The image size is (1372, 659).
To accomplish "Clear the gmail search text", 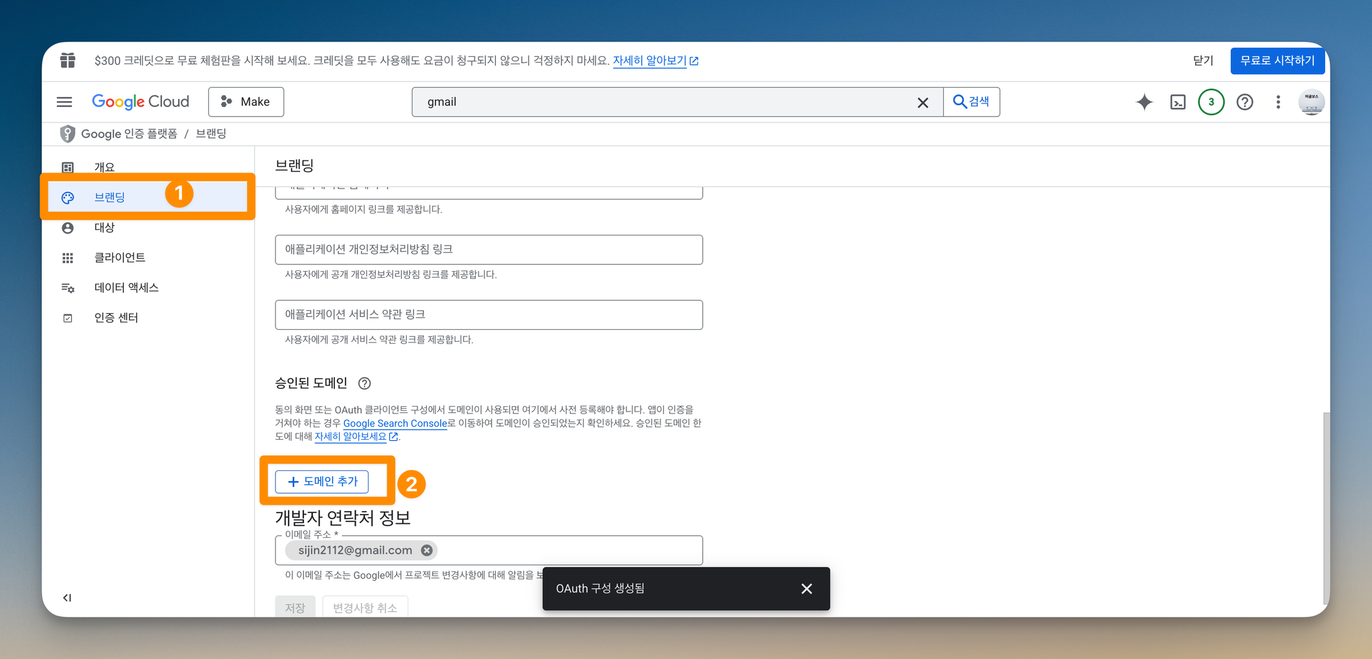I will (922, 102).
